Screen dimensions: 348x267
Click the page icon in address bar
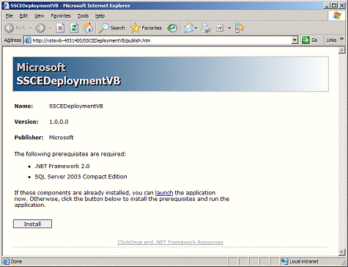(x=28, y=40)
